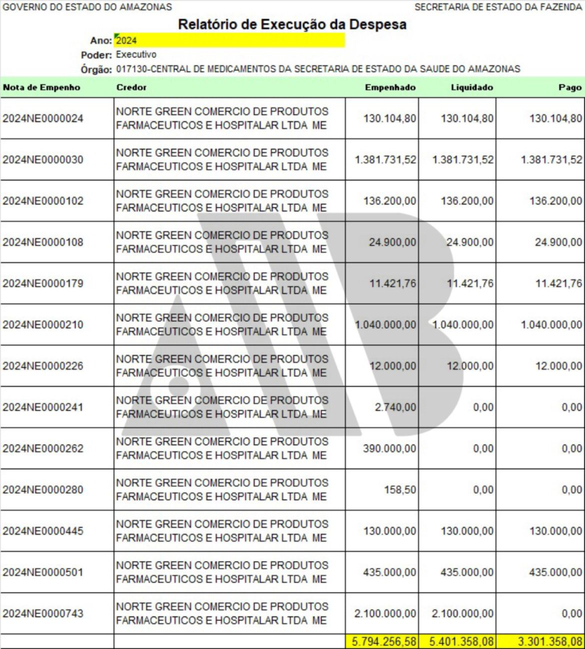Click Liquidado value 435.000,00
585x649 pixels.
coord(467,572)
